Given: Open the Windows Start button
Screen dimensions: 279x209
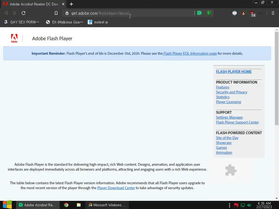Looking at the screenshot, I should 7,205.
